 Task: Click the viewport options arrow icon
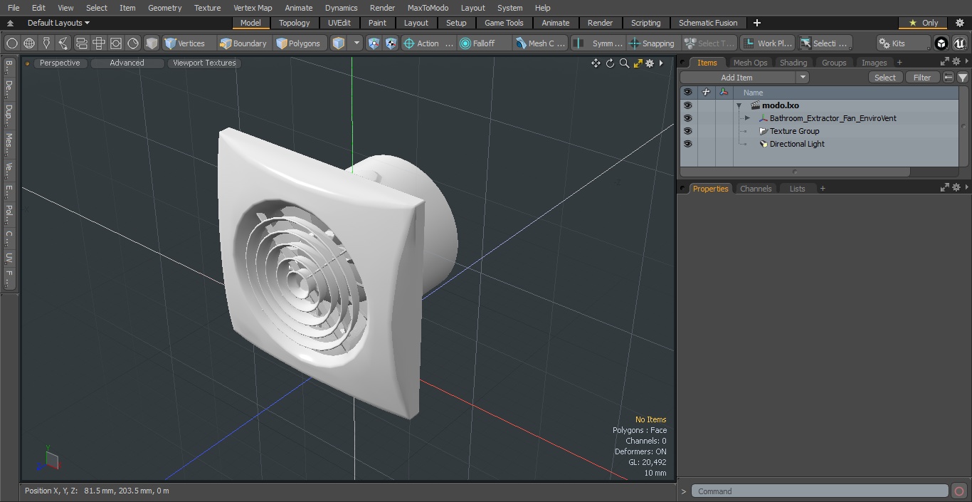pyautogui.click(x=661, y=63)
